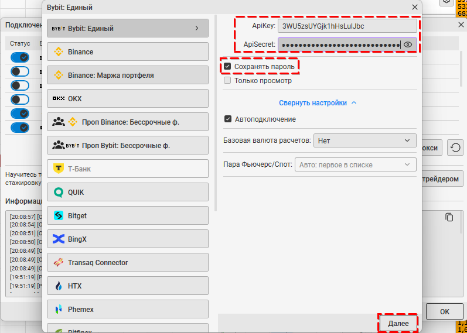467x333 pixels.
Task: Pick OKX from connection list
Action: coord(128,98)
